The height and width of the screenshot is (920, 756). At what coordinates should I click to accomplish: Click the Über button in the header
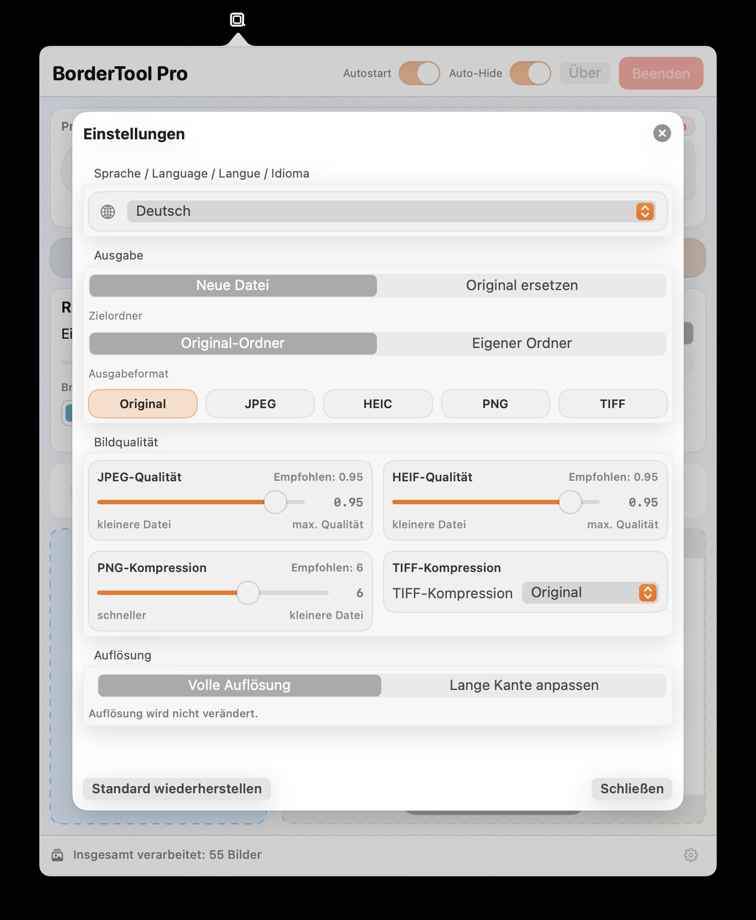coord(585,73)
